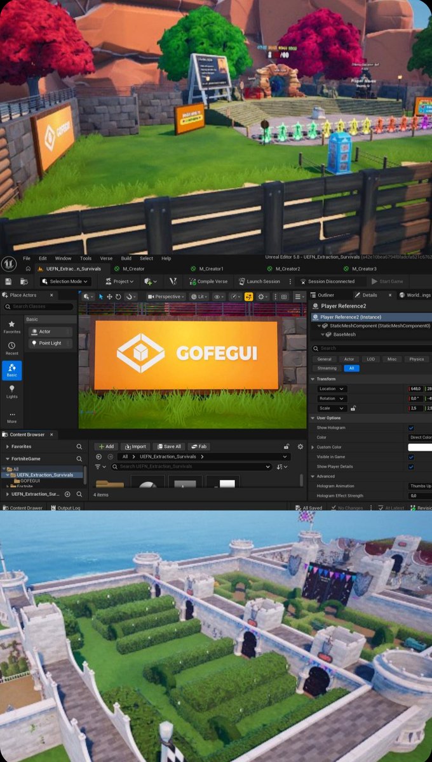This screenshot has height=762, width=432.
Task: Open the Selection Mode dropdown
Action: [65, 281]
